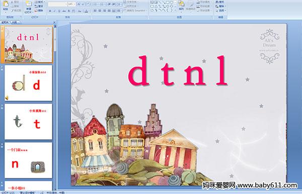Click Convert to SmartArt button
302x194 pixels.
click(x=135, y=11)
